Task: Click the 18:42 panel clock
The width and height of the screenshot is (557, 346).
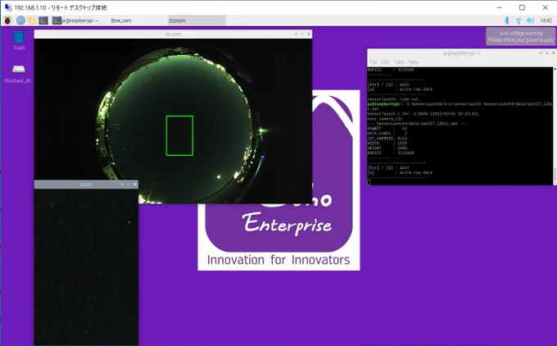Action: (546, 20)
